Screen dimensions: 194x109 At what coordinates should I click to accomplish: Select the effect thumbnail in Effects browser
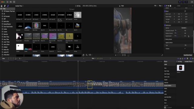click(x=181, y=68)
